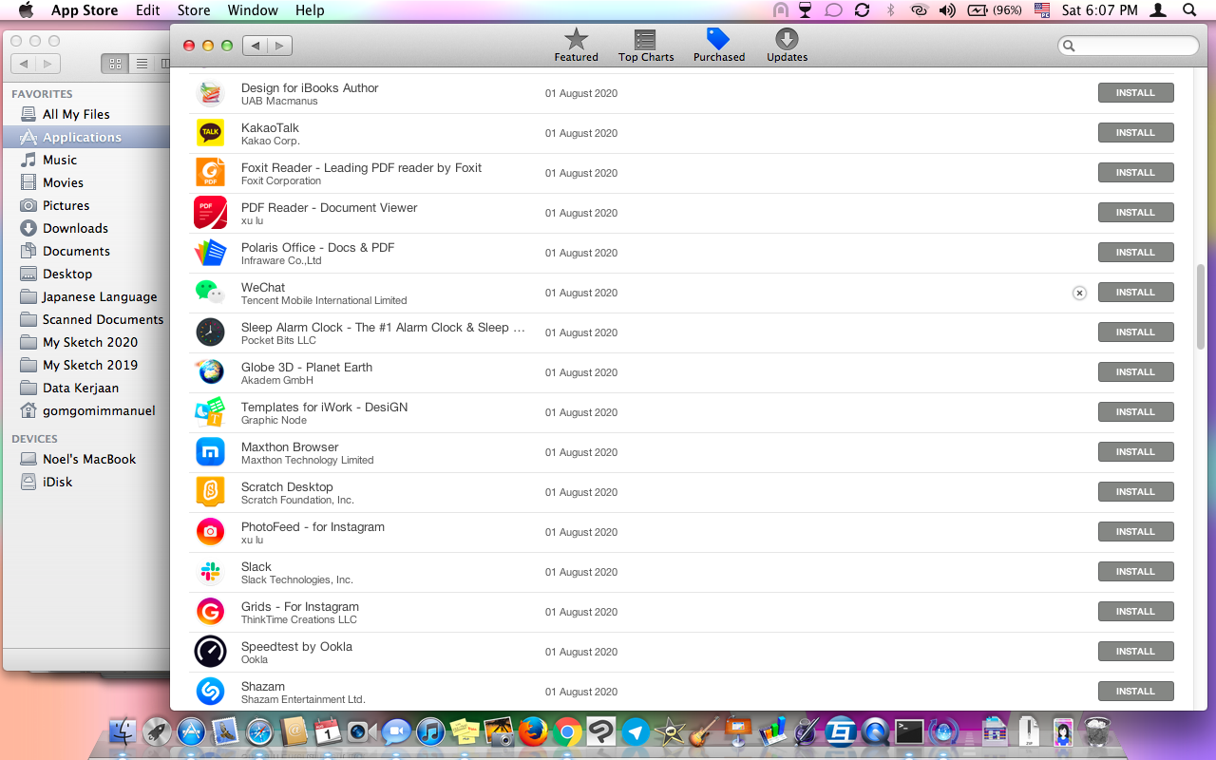Install Scratch Desktop

click(1135, 492)
